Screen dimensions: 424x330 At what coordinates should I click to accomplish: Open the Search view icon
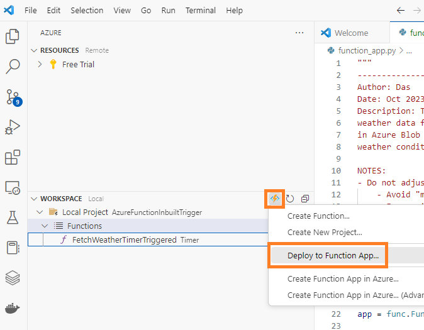click(x=13, y=66)
